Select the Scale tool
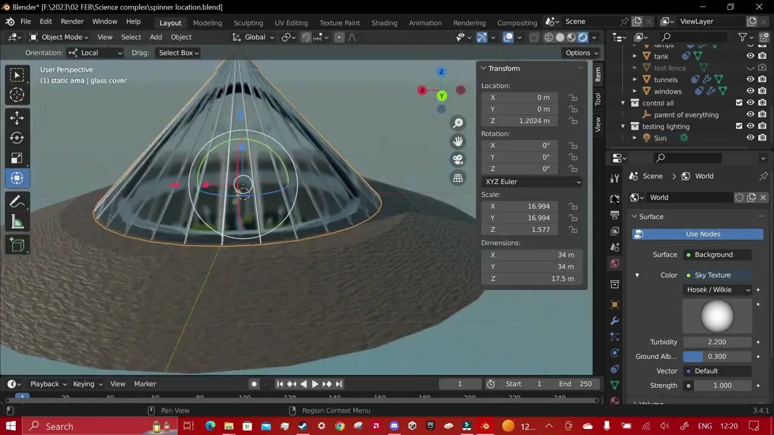The height and width of the screenshot is (435, 774). click(17, 158)
